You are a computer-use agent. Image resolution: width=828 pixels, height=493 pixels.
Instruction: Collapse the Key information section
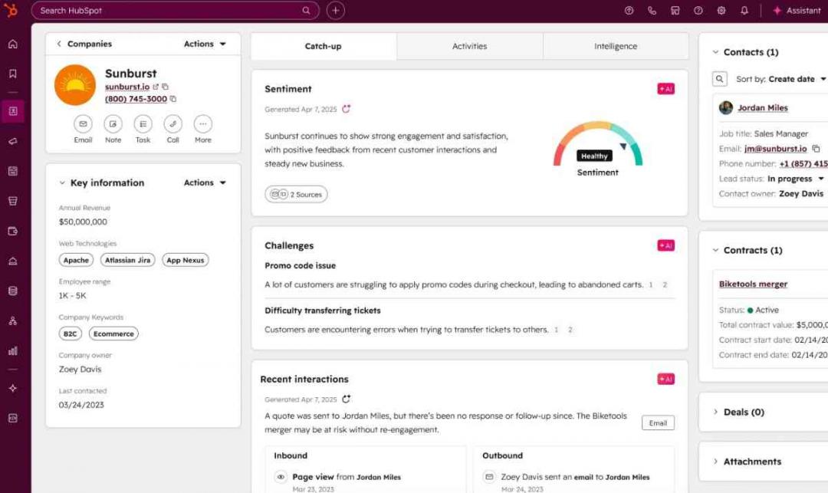(x=62, y=182)
